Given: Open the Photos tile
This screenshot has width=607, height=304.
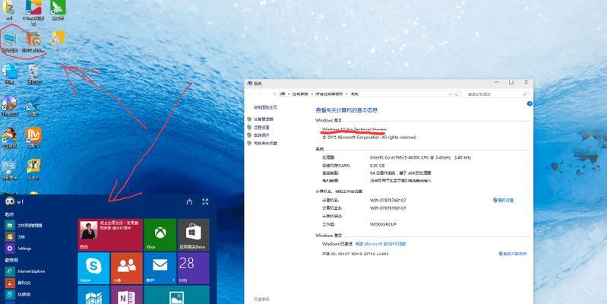Looking at the screenshot, I should (x=176, y=295).
